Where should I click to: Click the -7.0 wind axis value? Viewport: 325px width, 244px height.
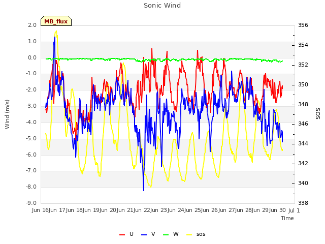click(x=31, y=171)
